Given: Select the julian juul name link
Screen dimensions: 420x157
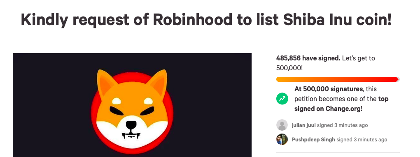Looking at the screenshot, I should (x=304, y=125).
